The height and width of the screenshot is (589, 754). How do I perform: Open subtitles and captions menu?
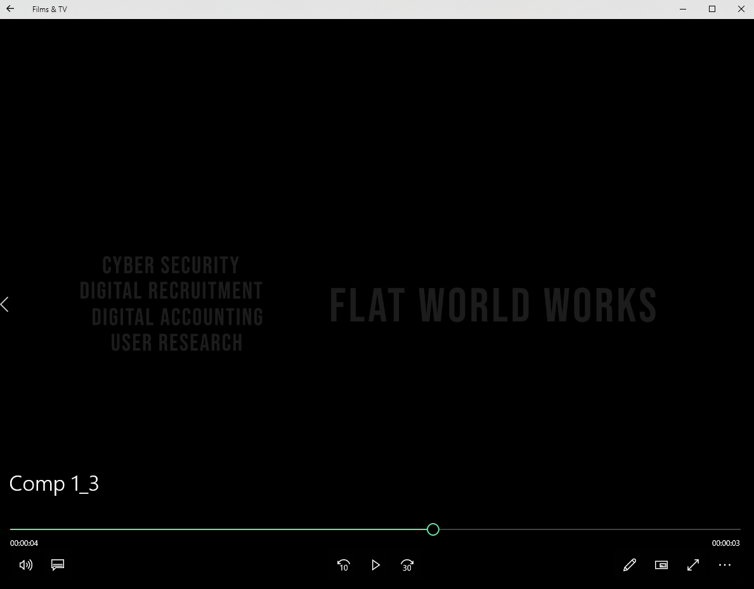pos(58,565)
